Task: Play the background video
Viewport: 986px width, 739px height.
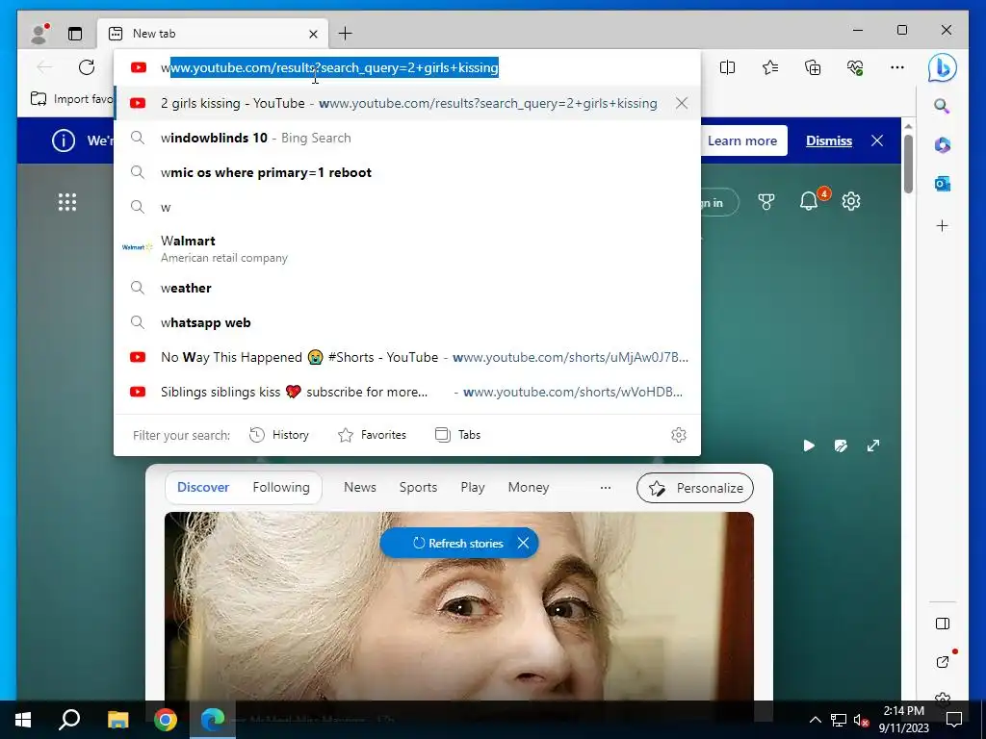Action: [x=809, y=446]
